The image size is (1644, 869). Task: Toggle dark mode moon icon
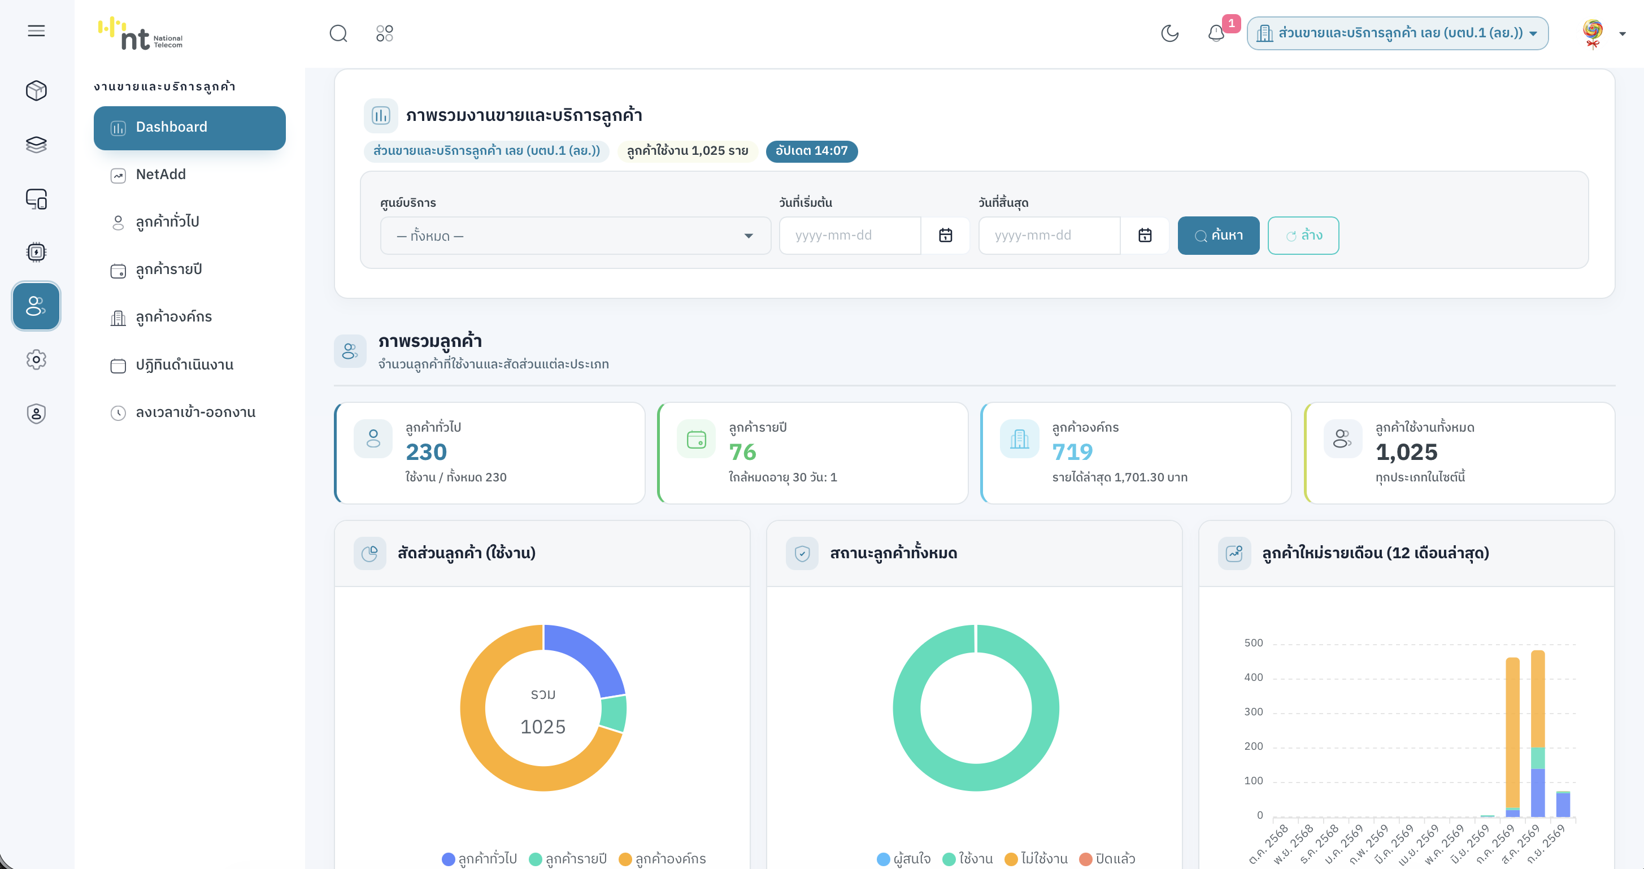[1170, 33]
